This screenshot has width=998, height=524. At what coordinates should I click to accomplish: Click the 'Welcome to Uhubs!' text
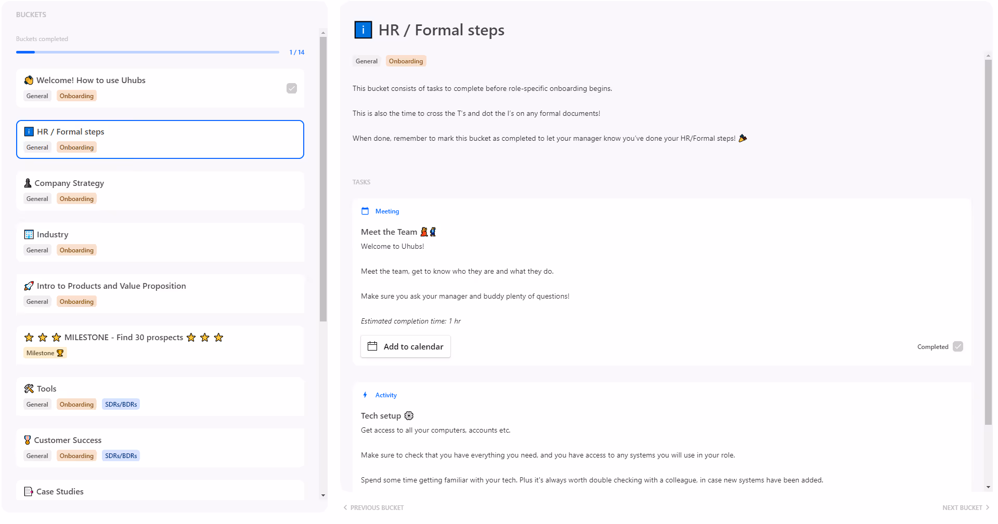point(393,246)
